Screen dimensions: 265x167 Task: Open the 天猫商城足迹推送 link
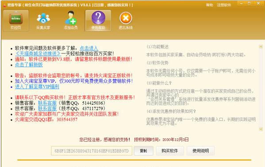(38, 54)
